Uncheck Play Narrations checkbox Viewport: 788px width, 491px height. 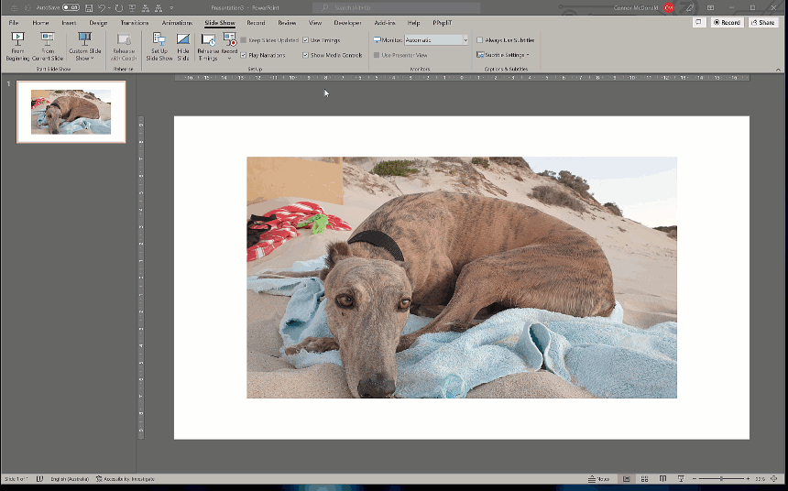point(244,55)
